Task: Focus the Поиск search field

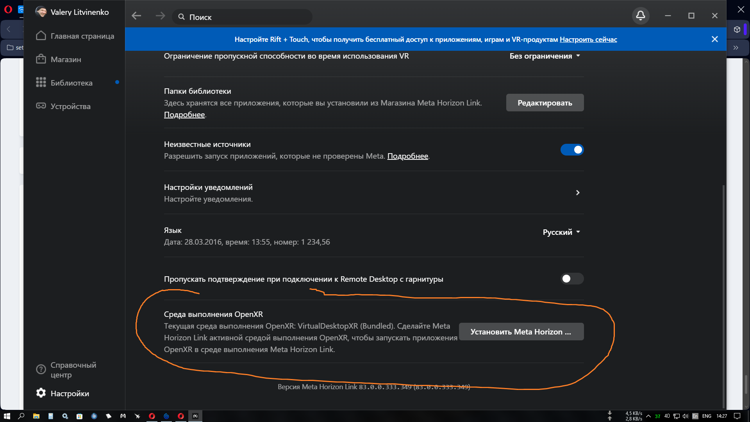Action: click(242, 17)
